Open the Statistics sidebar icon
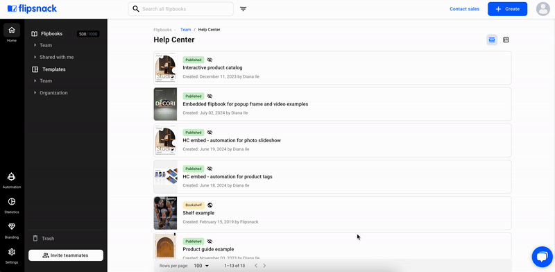555x272 pixels. (x=12, y=201)
